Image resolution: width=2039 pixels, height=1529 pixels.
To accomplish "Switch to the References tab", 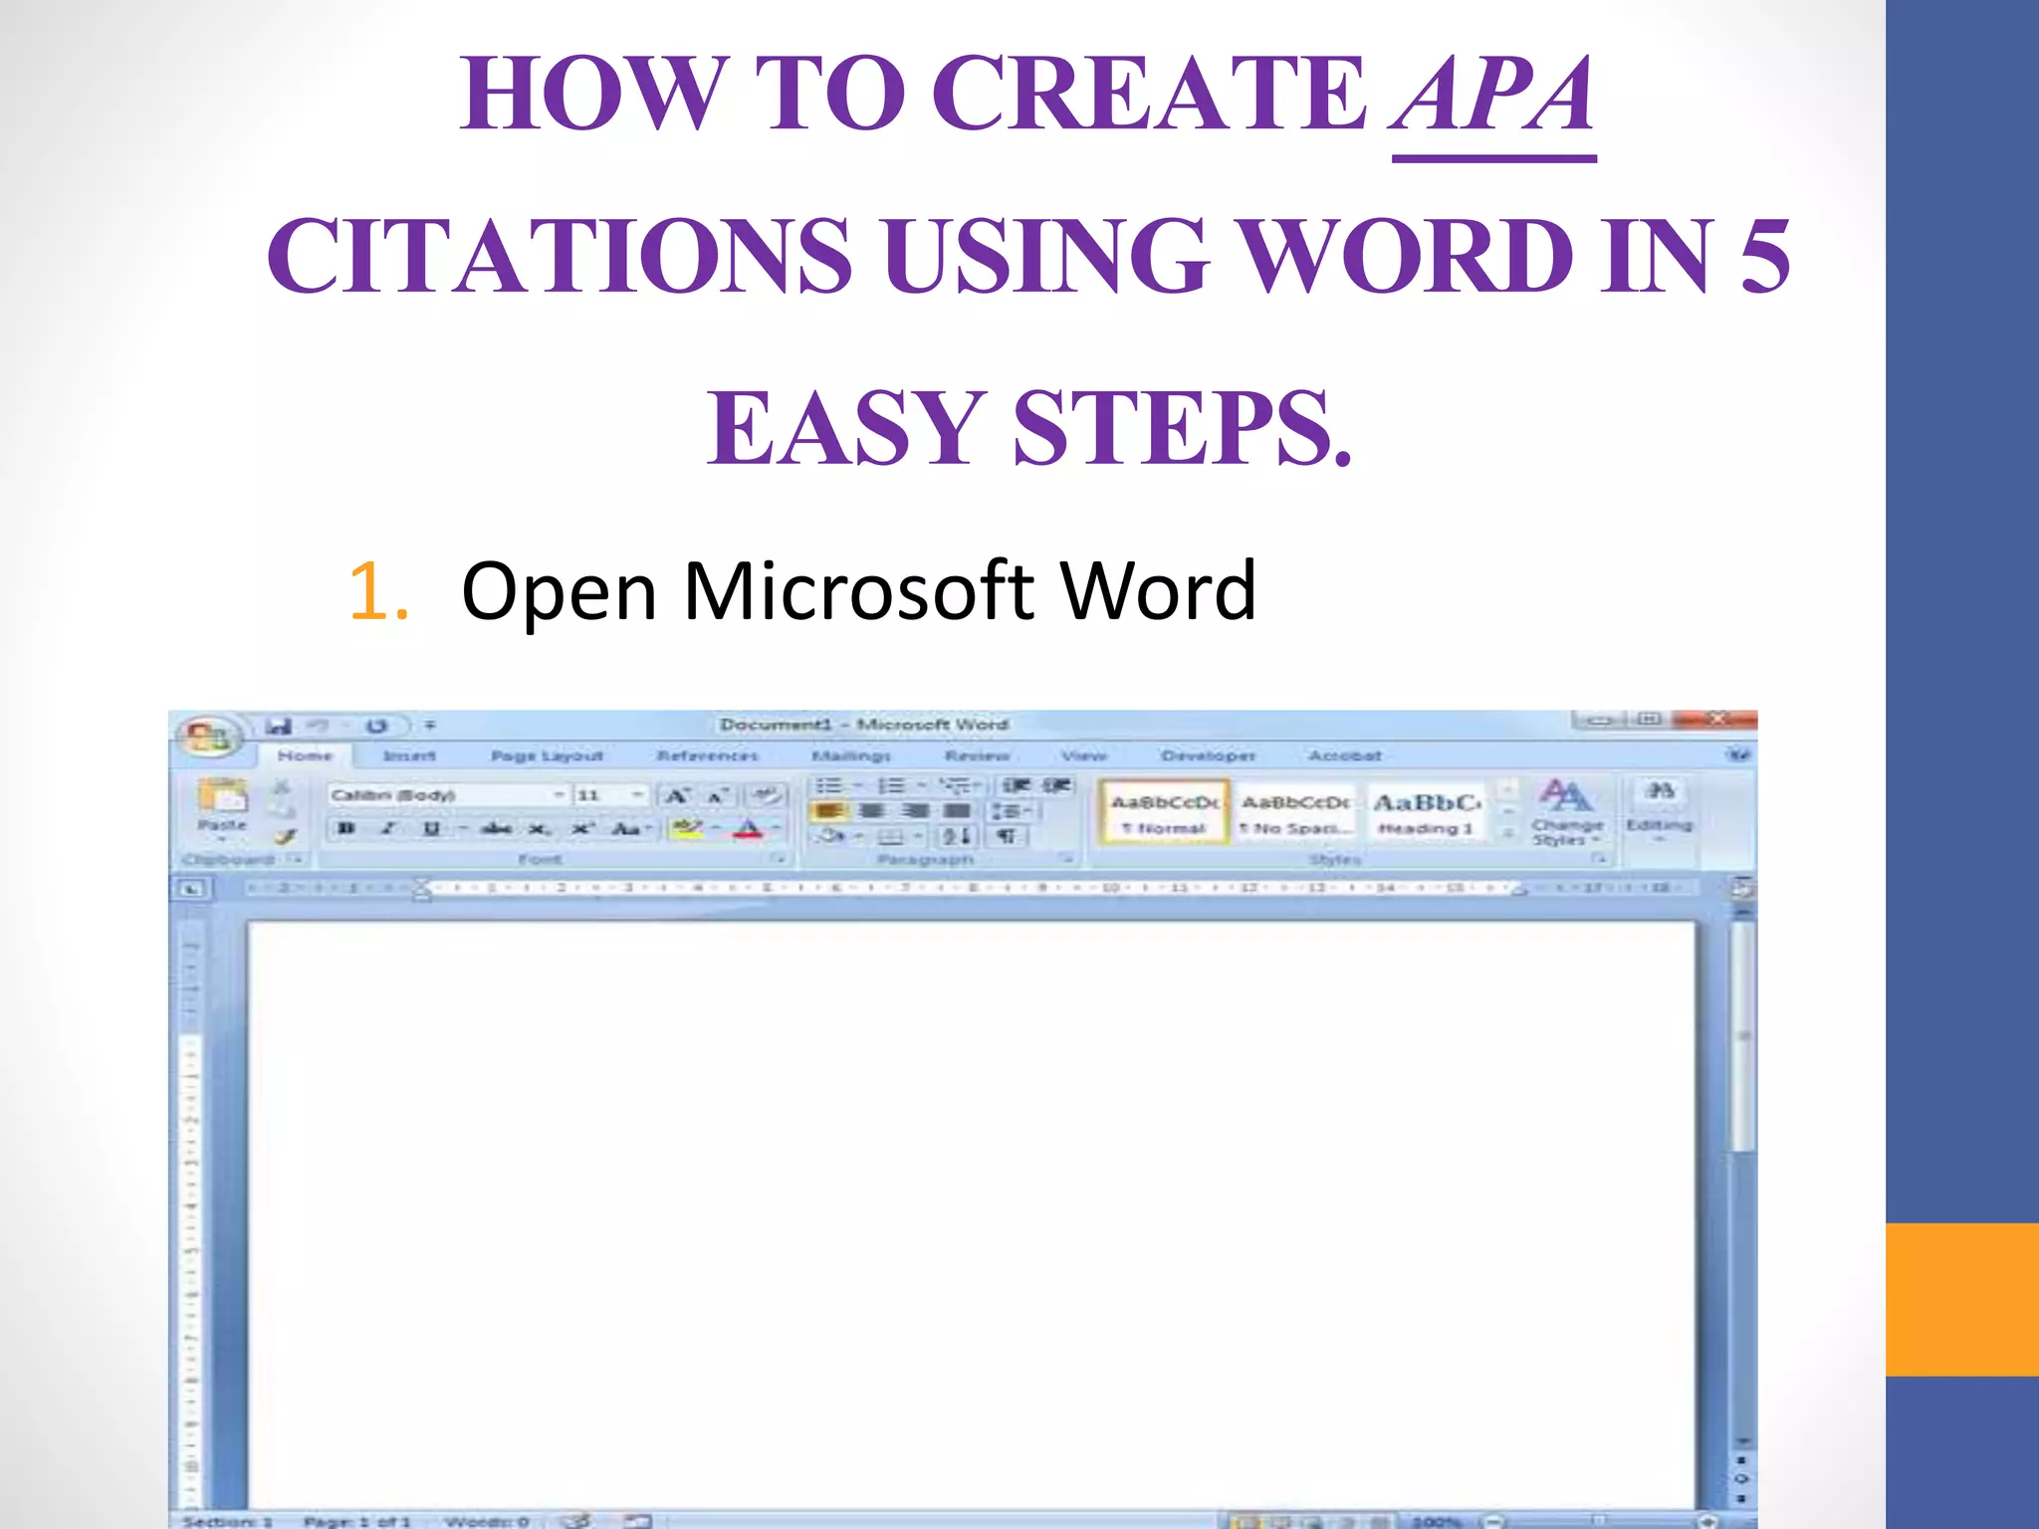I will 707,756.
